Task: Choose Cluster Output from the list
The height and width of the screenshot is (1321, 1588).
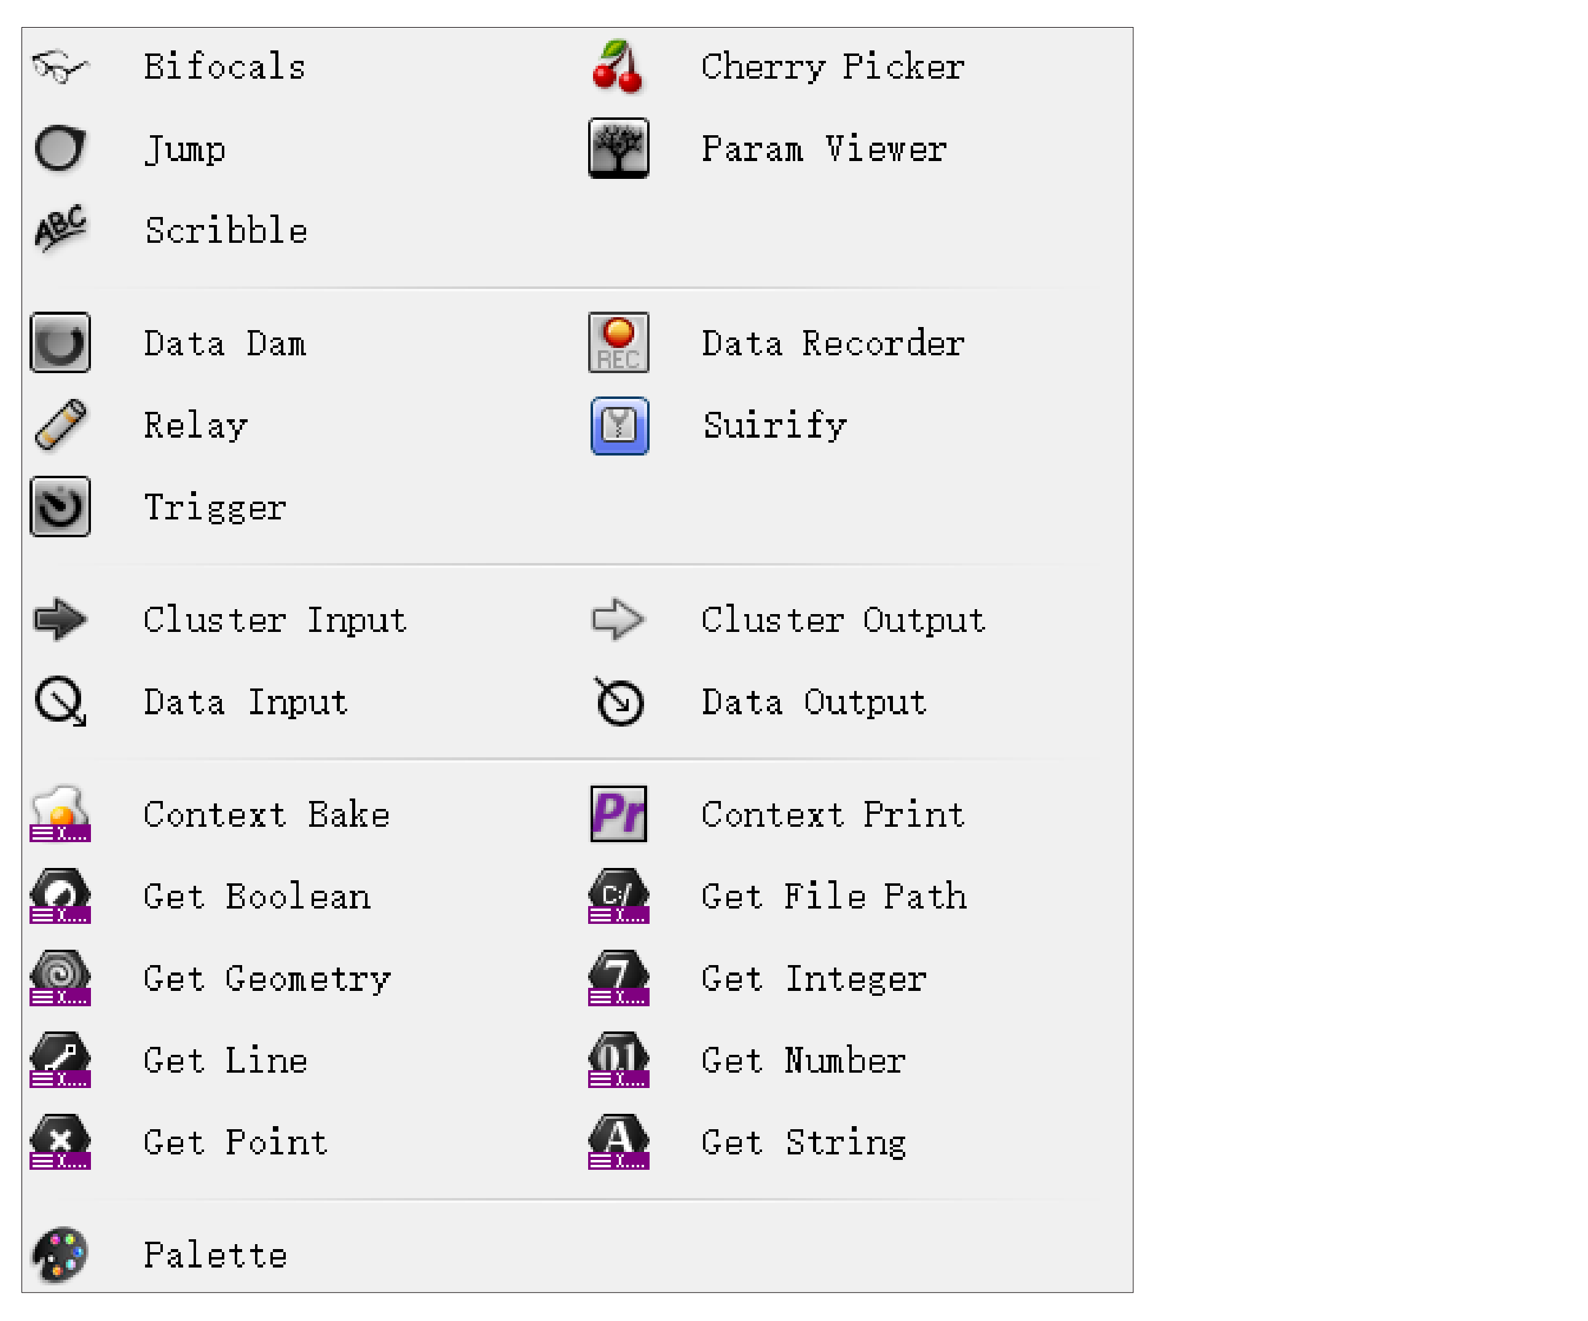Action: point(787,620)
